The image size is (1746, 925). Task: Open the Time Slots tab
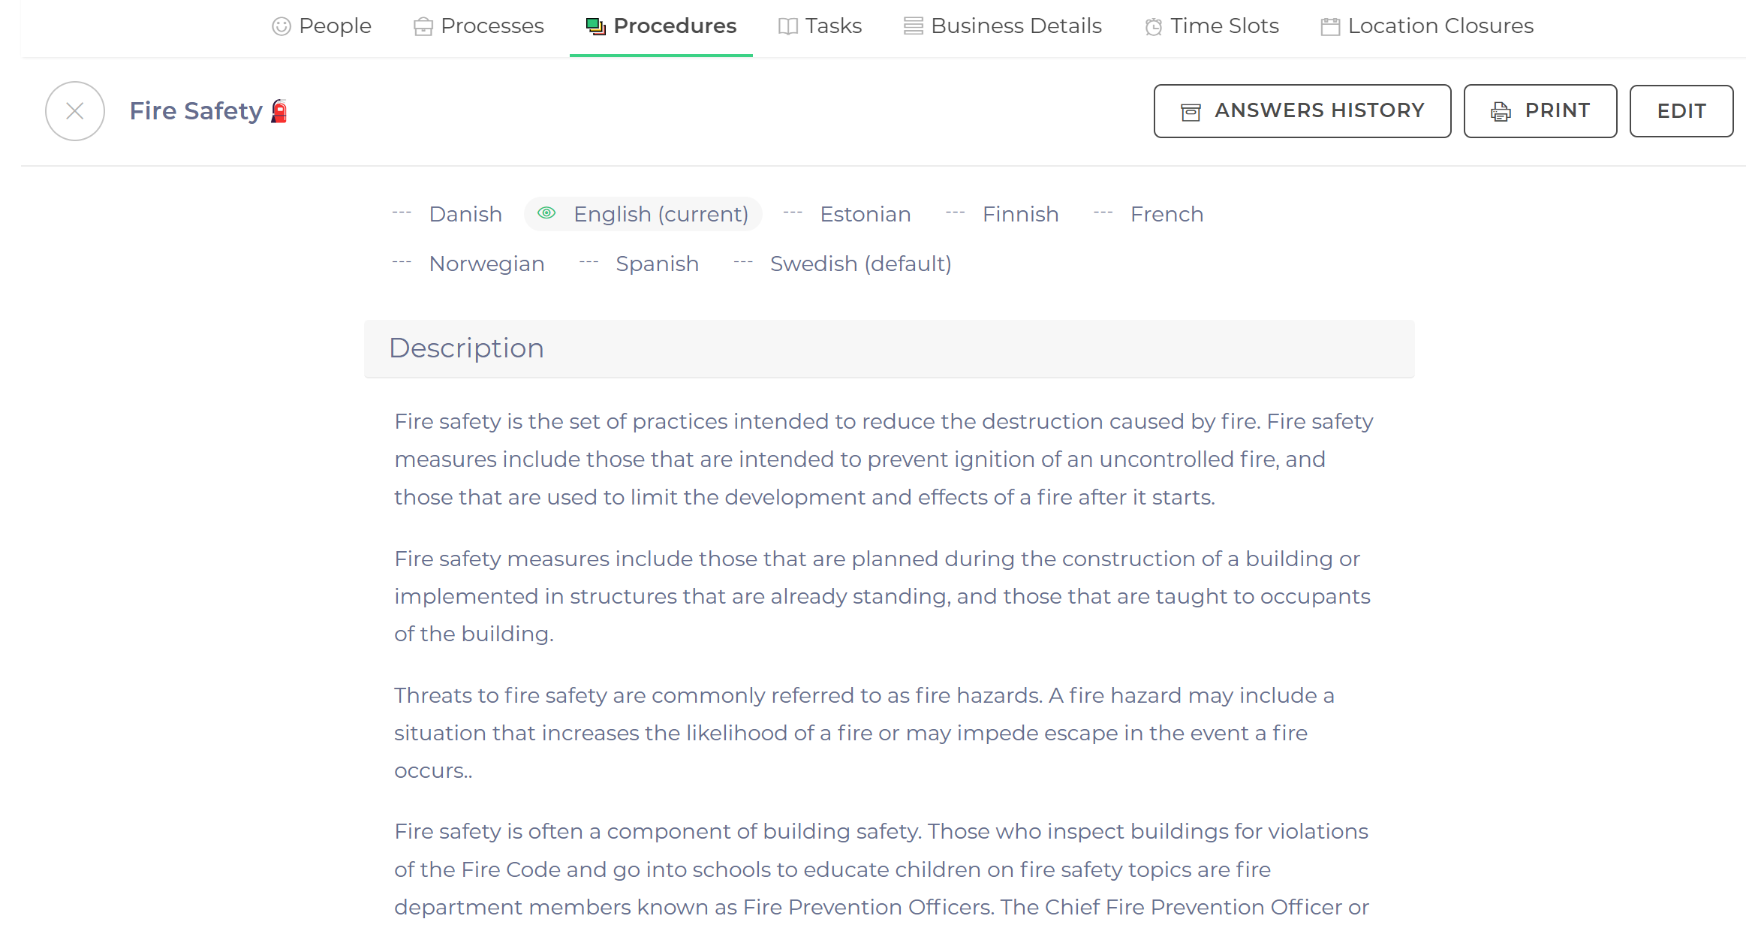pyautogui.click(x=1212, y=26)
